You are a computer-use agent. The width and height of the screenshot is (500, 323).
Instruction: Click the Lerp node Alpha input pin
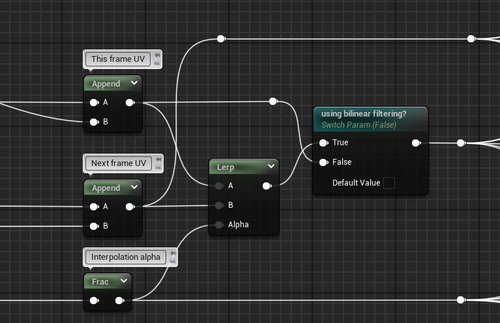[219, 225]
